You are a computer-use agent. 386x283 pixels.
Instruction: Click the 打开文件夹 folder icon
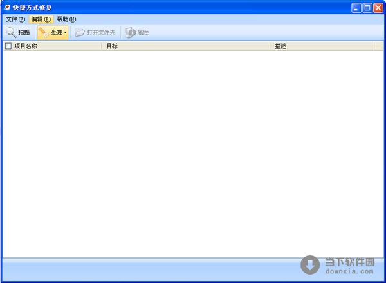tap(80, 33)
